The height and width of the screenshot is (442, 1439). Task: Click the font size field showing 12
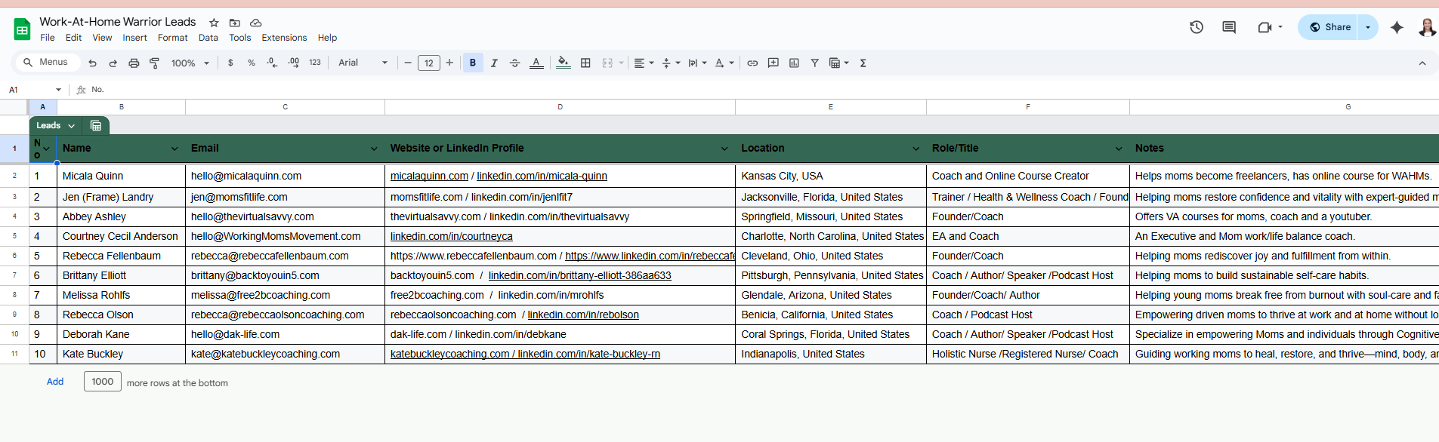coord(429,63)
